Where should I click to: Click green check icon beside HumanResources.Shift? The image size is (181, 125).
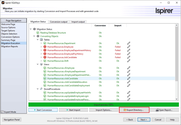pyautogui.click(x=45, y=61)
